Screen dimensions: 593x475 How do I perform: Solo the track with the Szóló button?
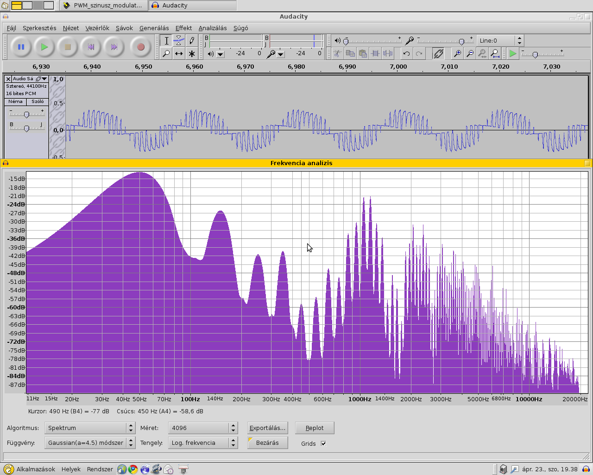click(38, 102)
